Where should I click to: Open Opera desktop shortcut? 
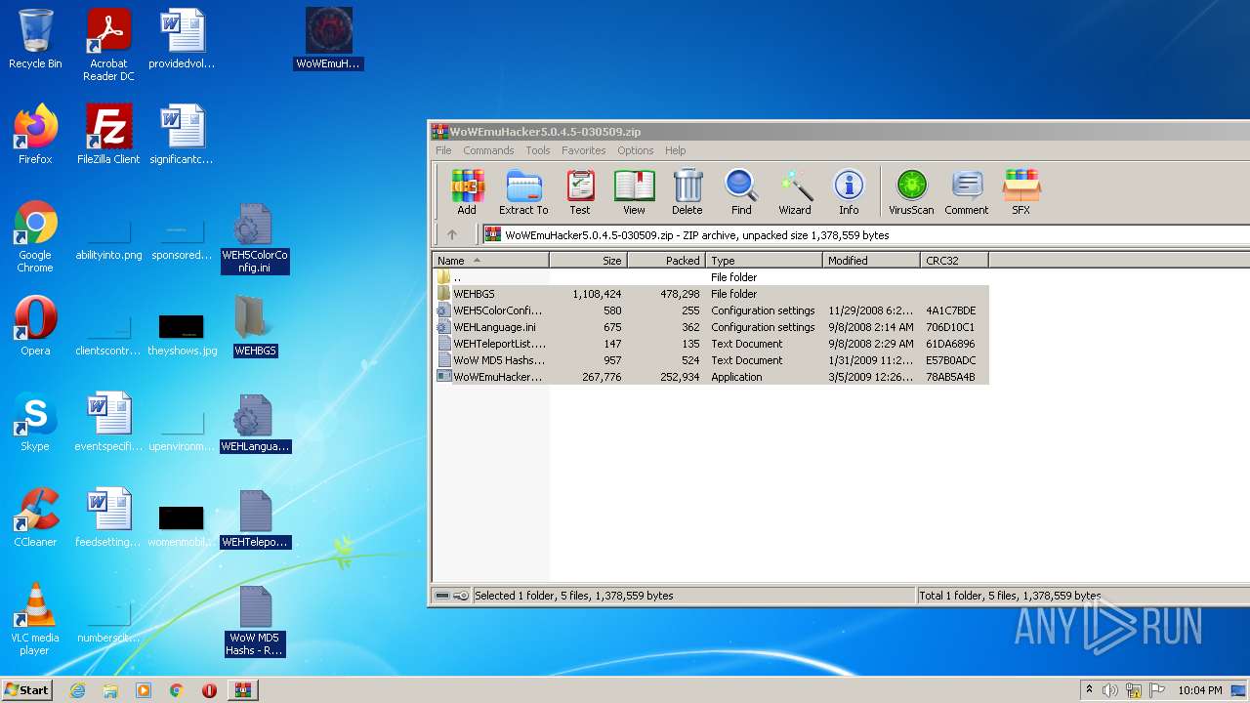coord(35,326)
